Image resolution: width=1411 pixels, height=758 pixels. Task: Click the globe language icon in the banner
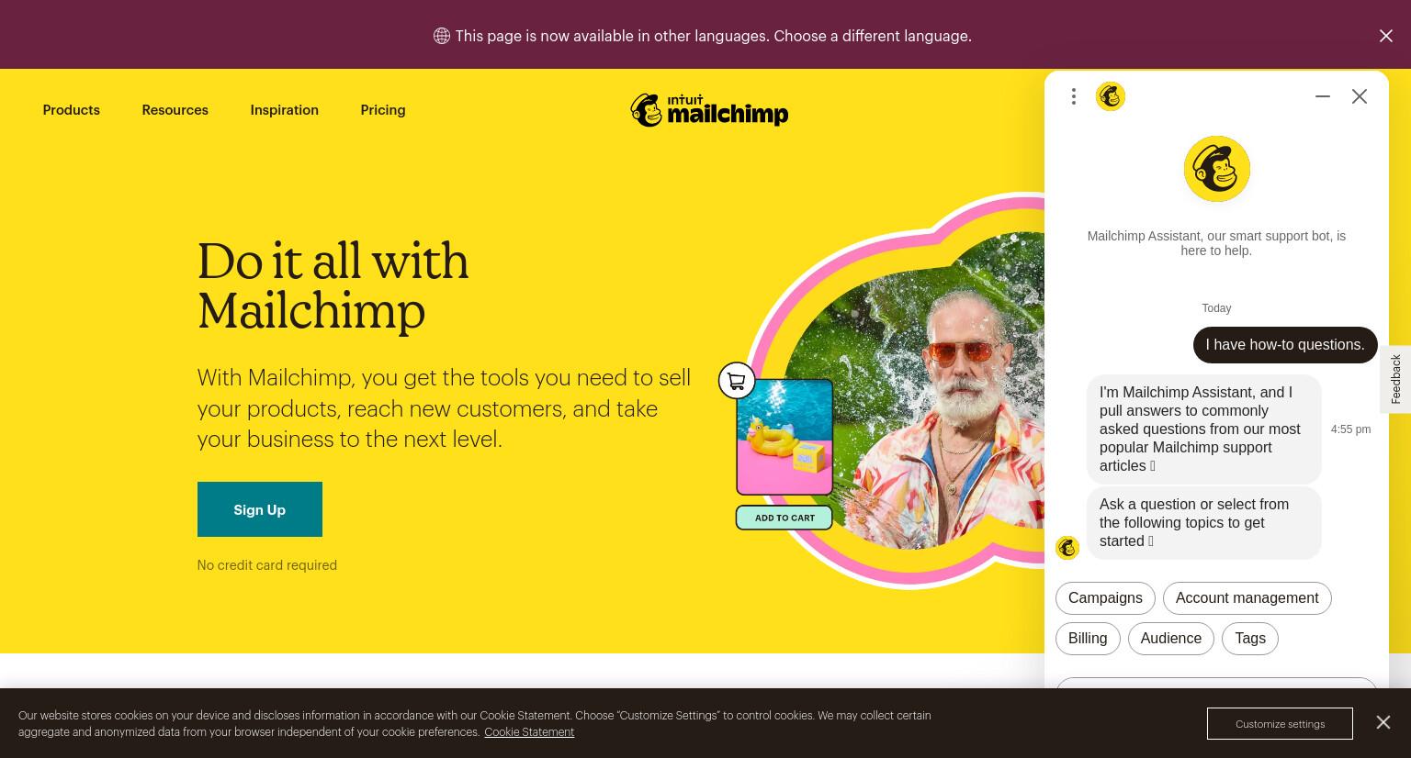pos(442,36)
